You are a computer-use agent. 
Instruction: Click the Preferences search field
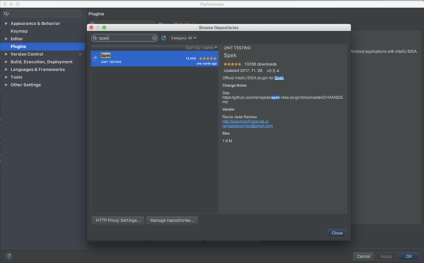(42, 14)
